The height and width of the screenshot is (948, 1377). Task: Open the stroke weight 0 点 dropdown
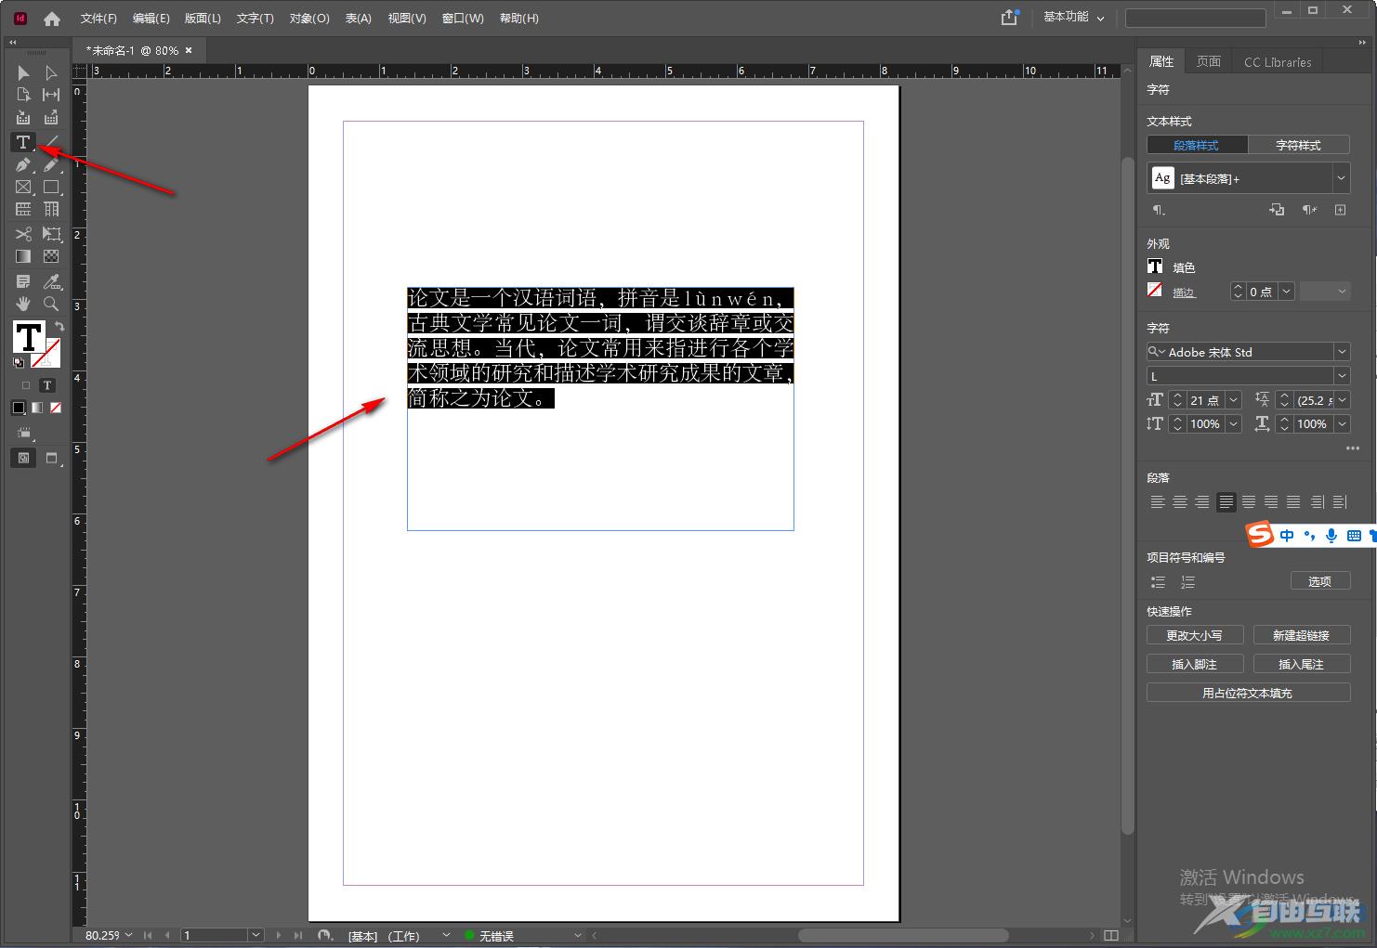[x=1287, y=292]
